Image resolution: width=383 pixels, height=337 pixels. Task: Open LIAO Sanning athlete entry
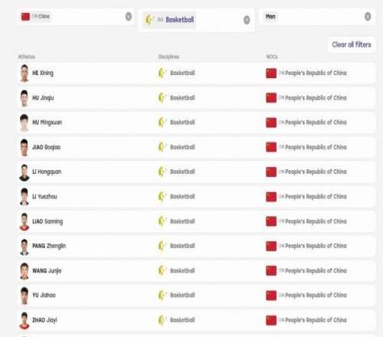click(47, 221)
